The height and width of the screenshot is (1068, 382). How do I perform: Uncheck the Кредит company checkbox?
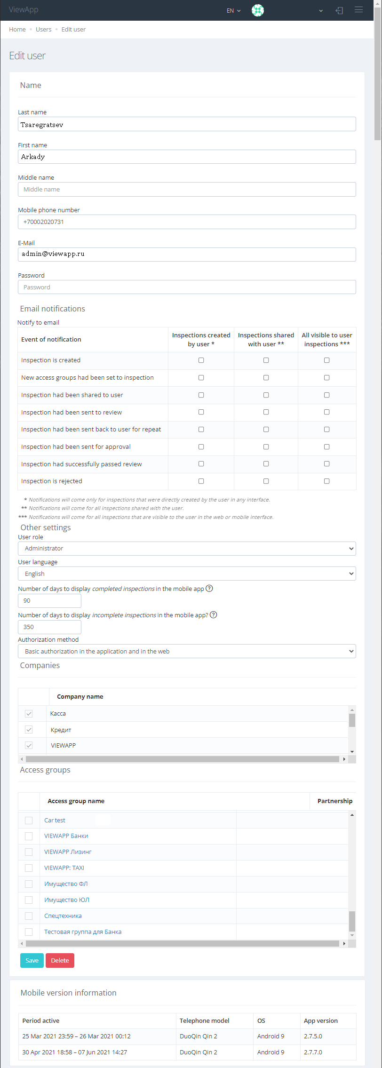tap(29, 730)
